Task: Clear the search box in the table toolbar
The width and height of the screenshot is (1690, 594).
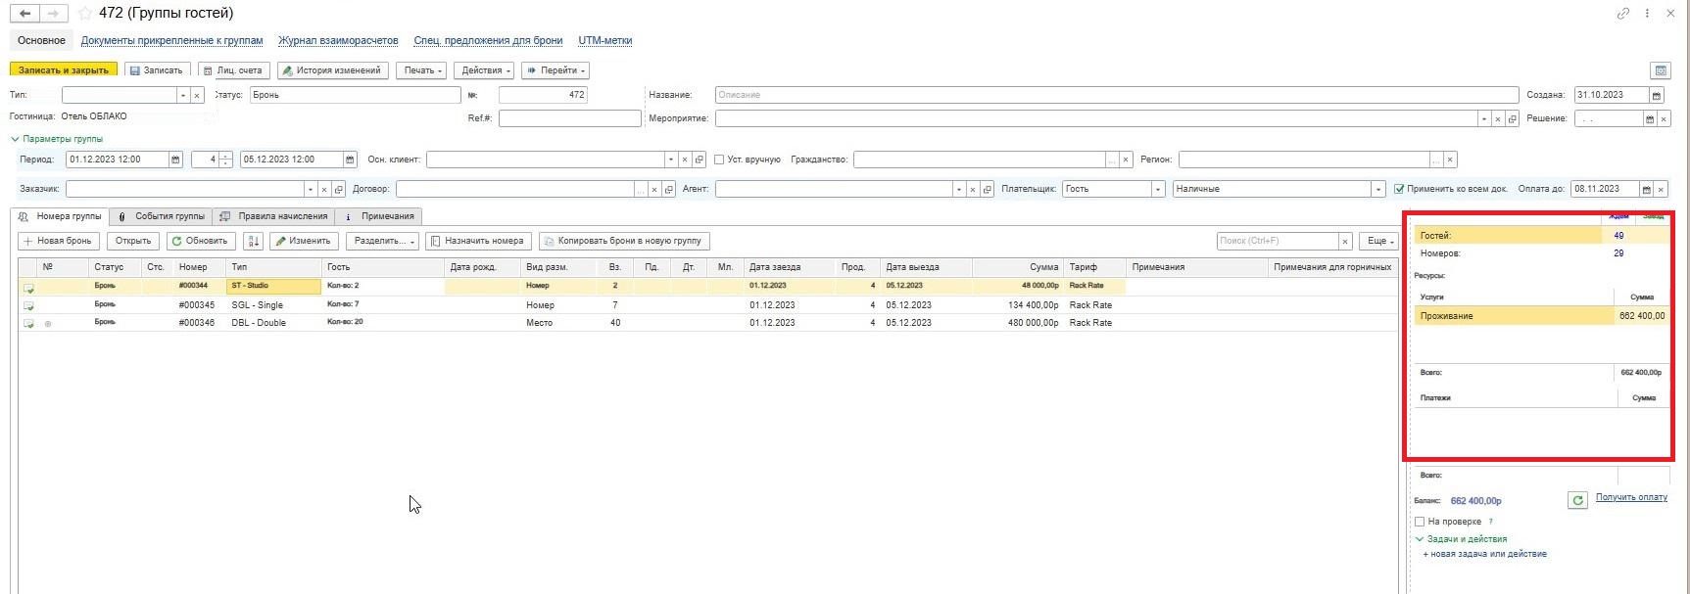Action: pos(1345,241)
